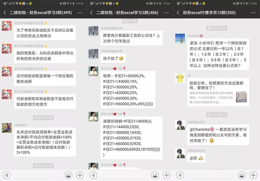Open 文章风轻云淡 avatar beside @Charlotte message
Viewport: 260px width, 181px height.
pos(180,125)
